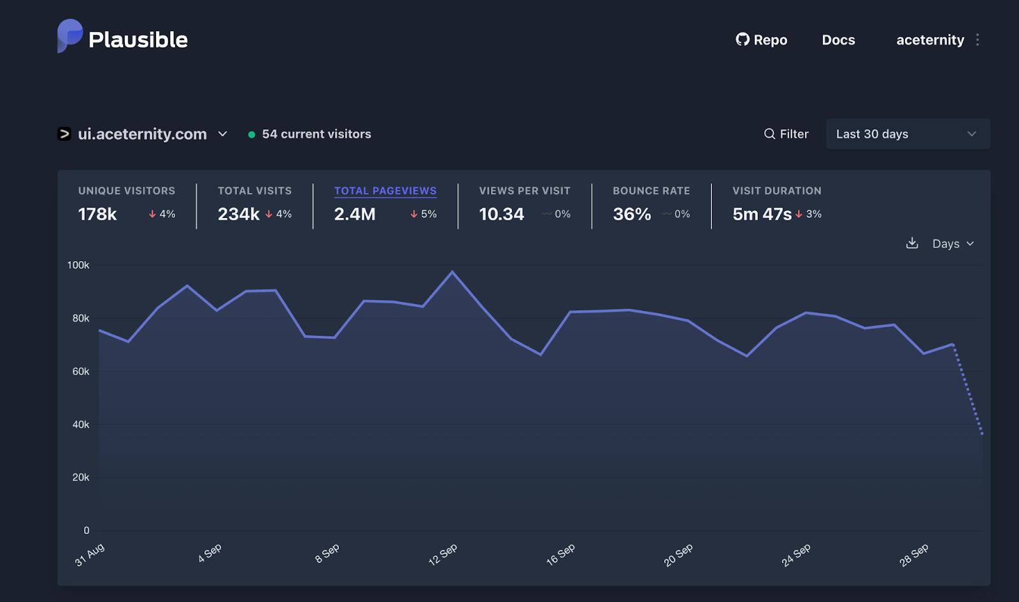Click the 100k y-axis label

pos(78,265)
